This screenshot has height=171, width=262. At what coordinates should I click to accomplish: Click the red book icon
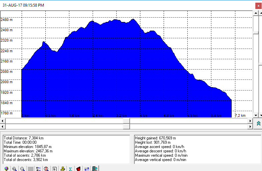[x=78, y=169]
